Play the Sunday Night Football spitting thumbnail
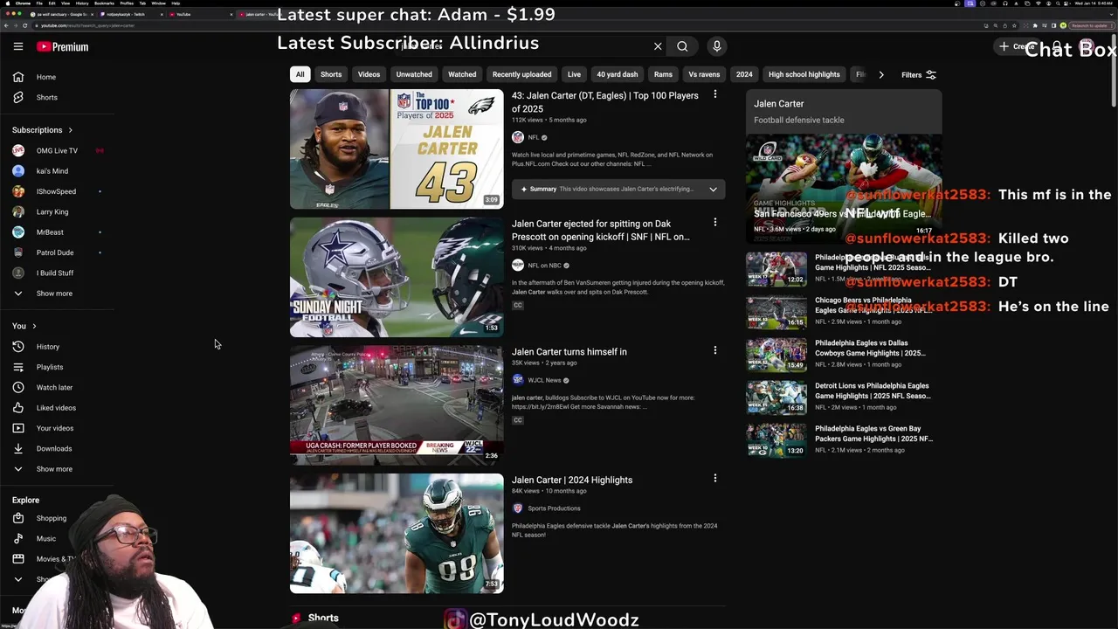This screenshot has width=1118, height=629. tap(397, 277)
